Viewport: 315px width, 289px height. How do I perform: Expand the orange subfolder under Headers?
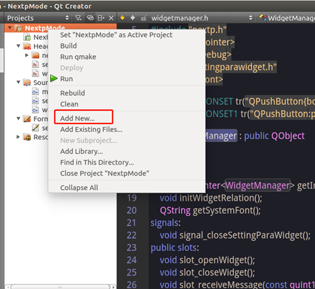[27, 55]
